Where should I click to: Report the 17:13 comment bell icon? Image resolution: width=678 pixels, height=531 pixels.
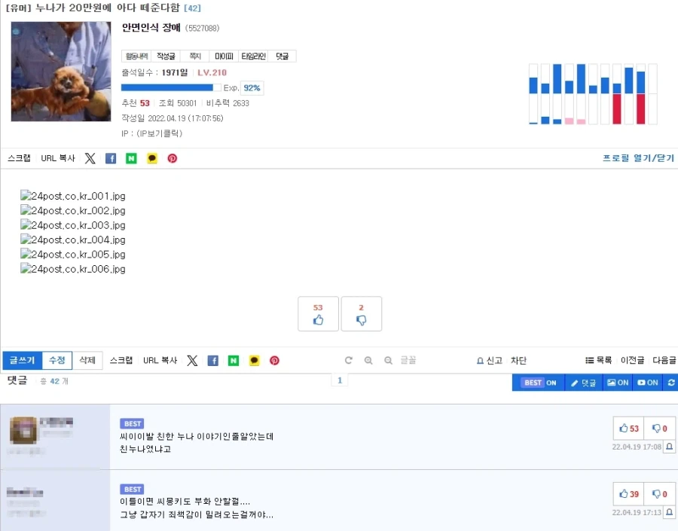coord(670,512)
